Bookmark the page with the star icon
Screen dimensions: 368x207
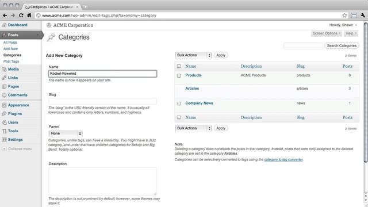click(x=344, y=16)
